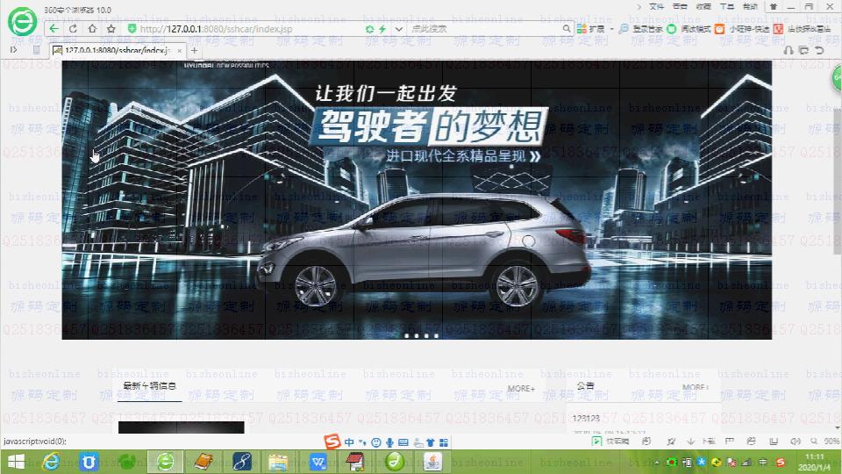Select the 最新车辆信息 section tab
The height and width of the screenshot is (474, 842).
149,386
